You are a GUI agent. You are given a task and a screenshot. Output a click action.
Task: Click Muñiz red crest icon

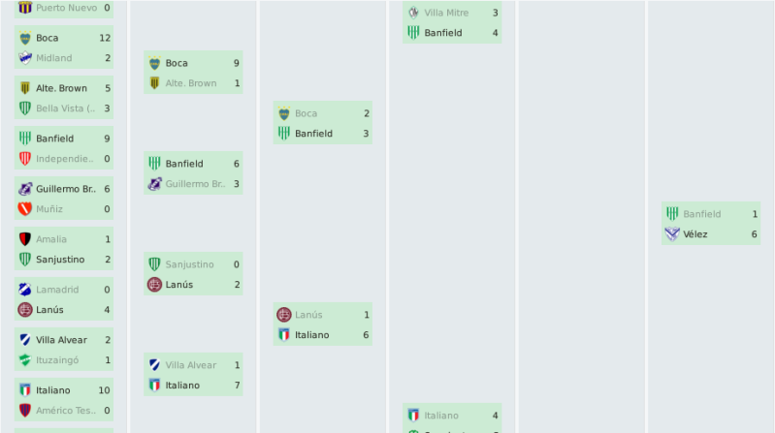[x=25, y=209]
